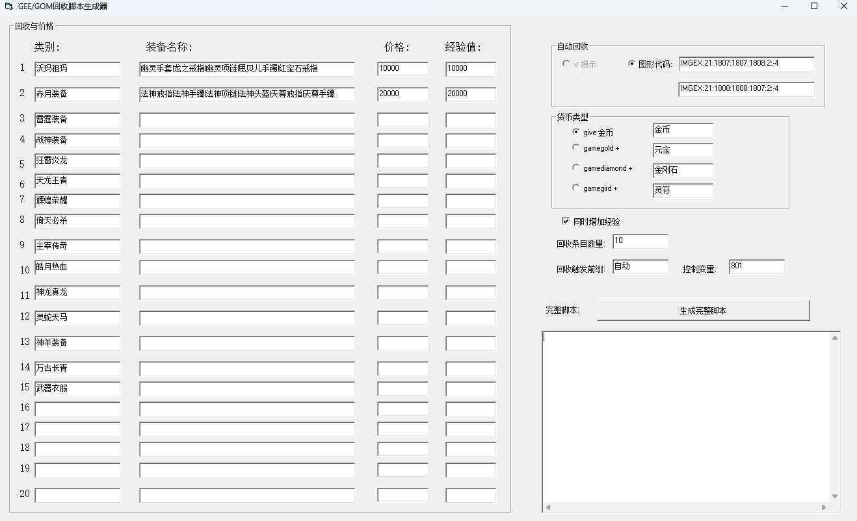Click the first IMGEX graphic code field
This screenshot has height=521, width=857.
click(x=746, y=64)
